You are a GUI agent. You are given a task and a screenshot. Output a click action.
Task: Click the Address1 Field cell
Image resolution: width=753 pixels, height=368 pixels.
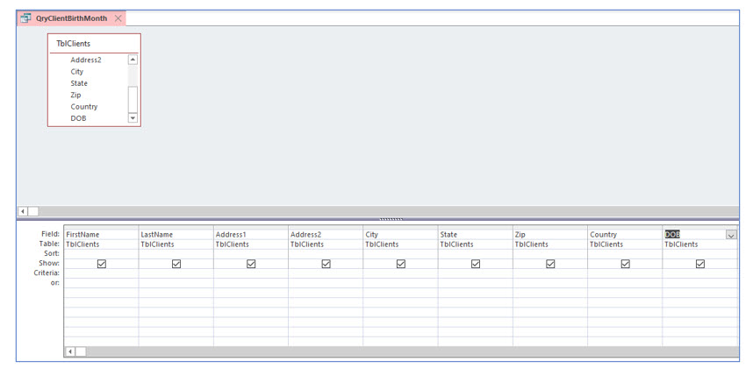click(x=251, y=235)
